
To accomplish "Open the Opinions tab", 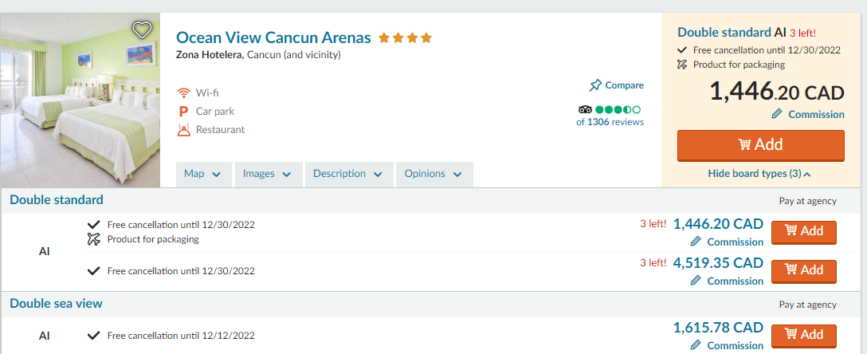I will [x=433, y=174].
